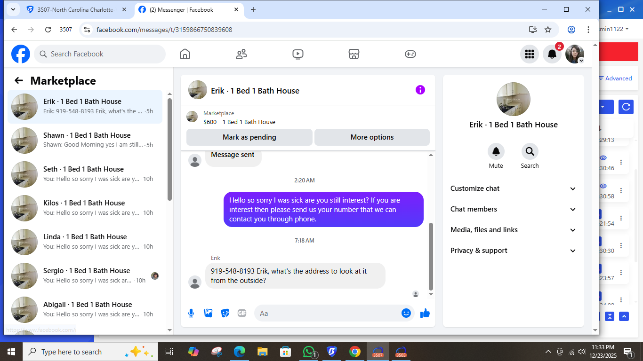Open Windows Start menu
The image size is (643, 361).
point(11,352)
